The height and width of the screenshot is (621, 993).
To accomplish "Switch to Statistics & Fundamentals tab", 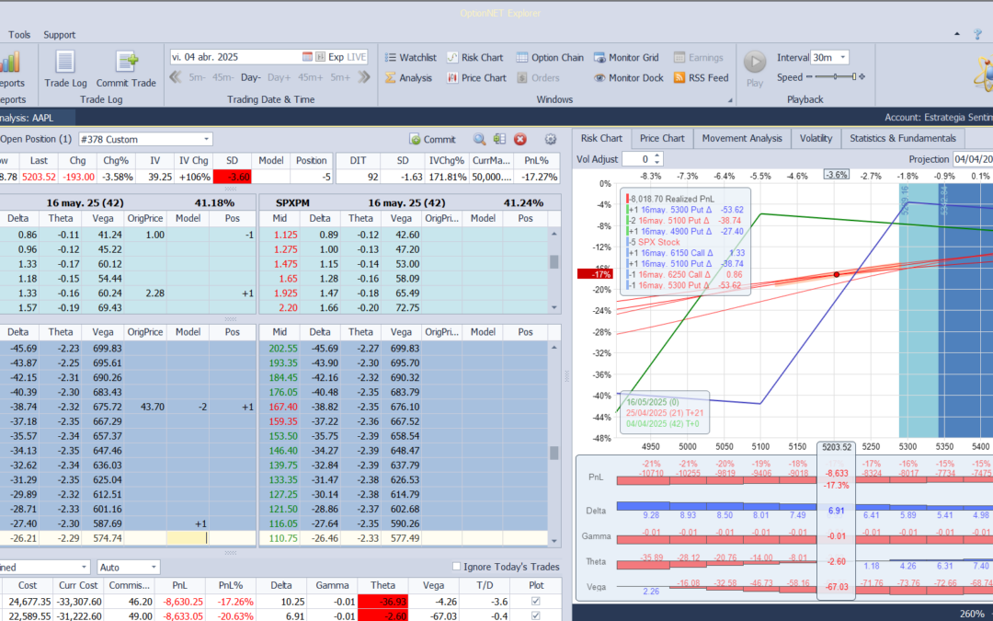I will [x=903, y=138].
